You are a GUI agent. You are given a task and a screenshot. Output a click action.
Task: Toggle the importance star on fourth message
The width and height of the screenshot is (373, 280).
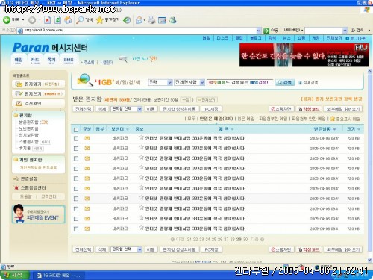[141, 168]
